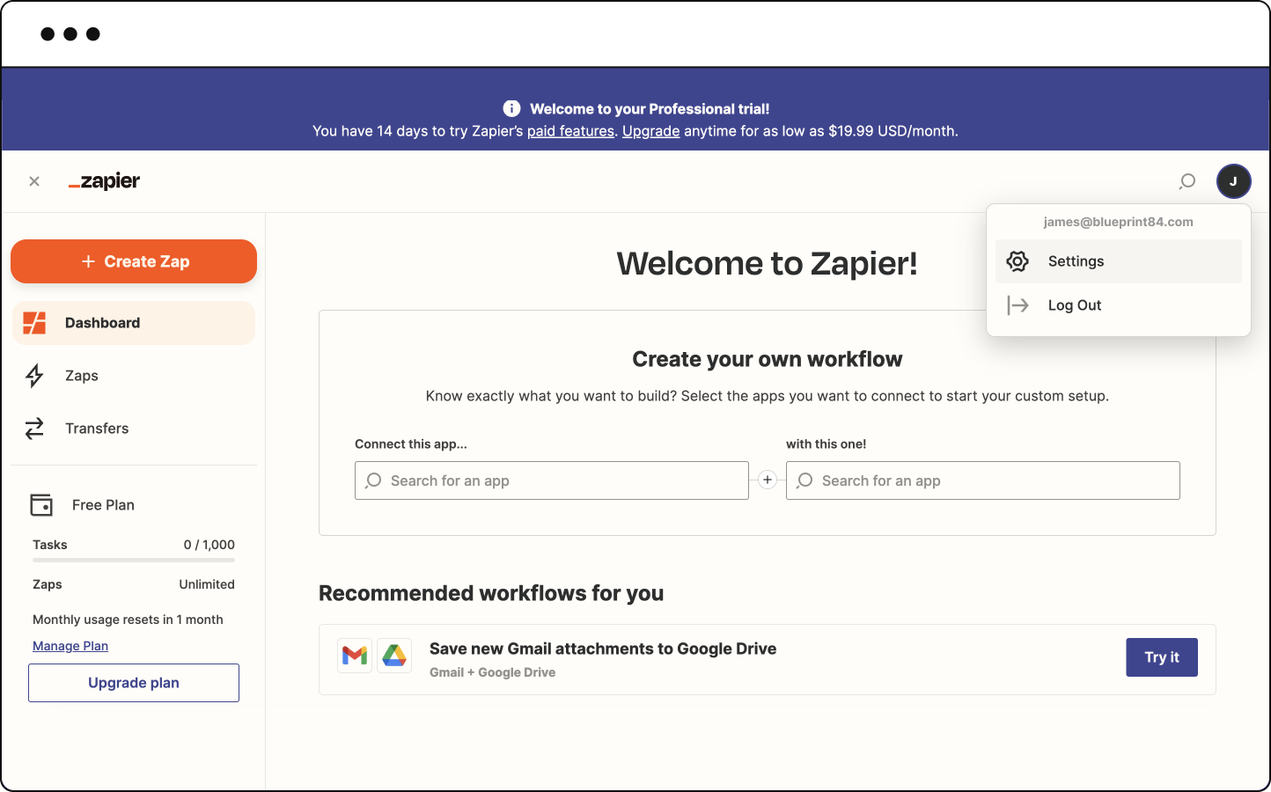Screen dimensions: 1271x792
Task: Click the 'Unlimited' Zaps value
Action: click(x=207, y=584)
